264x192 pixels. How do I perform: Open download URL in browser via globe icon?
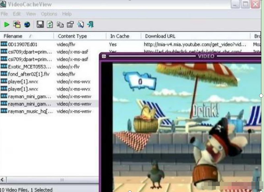[27, 24]
